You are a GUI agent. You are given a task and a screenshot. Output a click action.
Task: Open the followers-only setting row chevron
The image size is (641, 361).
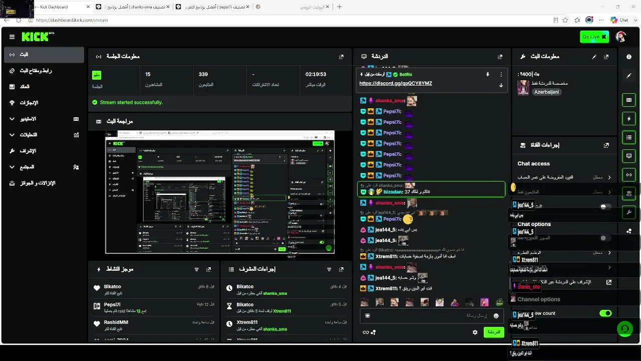[609, 192]
